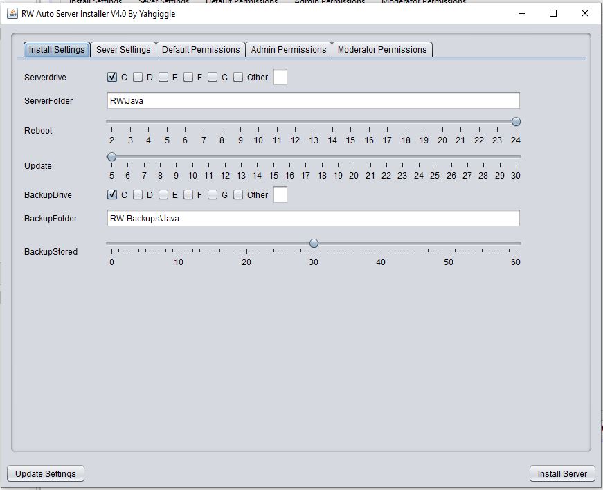Switch to the Sever Settings tab
Image resolution: width=603 pixels, height=490 pixels.
[x=123, y=50]
